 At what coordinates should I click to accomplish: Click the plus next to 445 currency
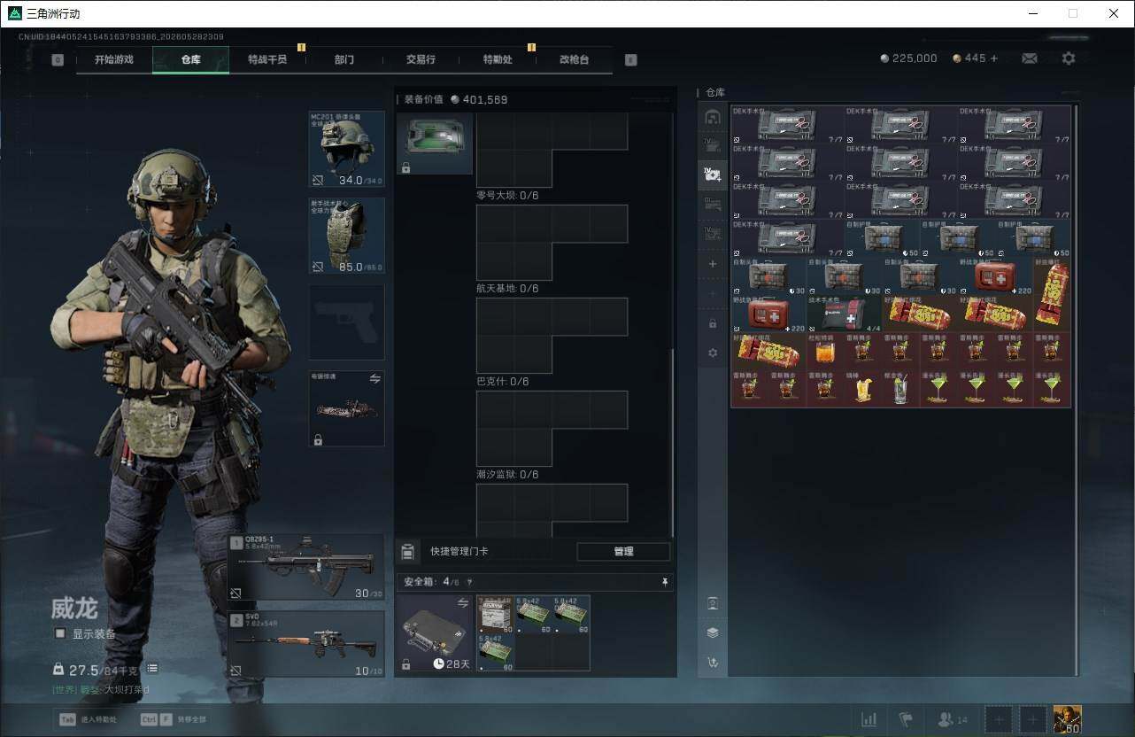click(993, 58)
